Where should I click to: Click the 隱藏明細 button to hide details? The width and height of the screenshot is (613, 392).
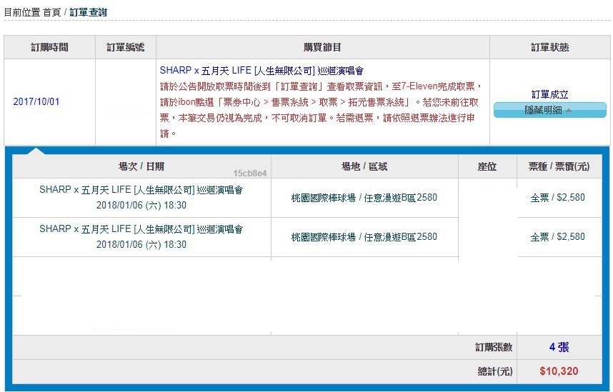coord(549,110)
